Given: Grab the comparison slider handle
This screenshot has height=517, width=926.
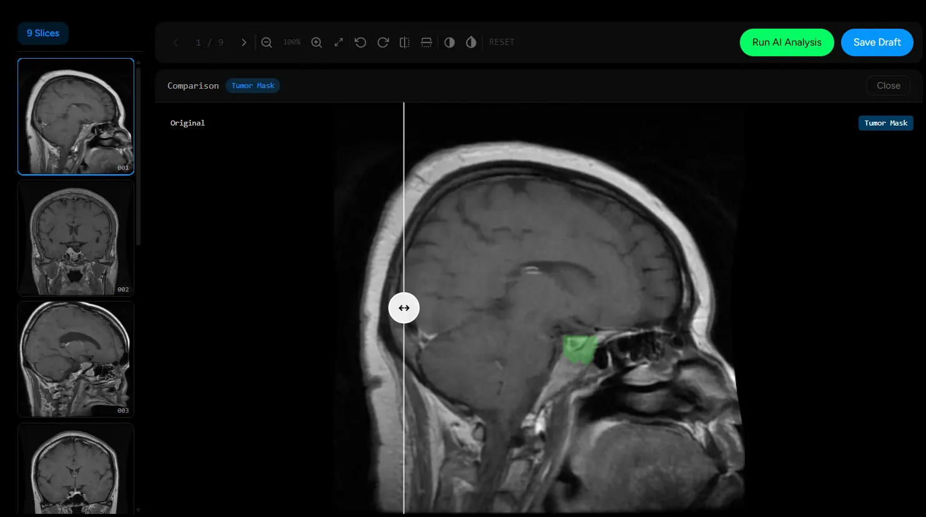Looking at the screenshot, I should click(404, 308).
